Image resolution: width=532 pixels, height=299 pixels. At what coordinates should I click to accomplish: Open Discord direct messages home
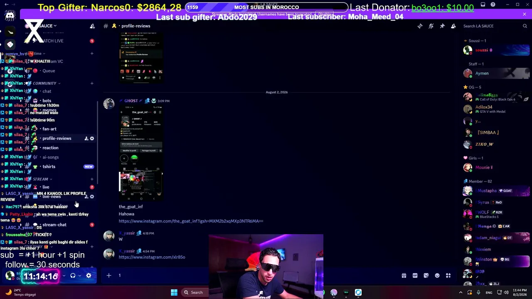10,16
